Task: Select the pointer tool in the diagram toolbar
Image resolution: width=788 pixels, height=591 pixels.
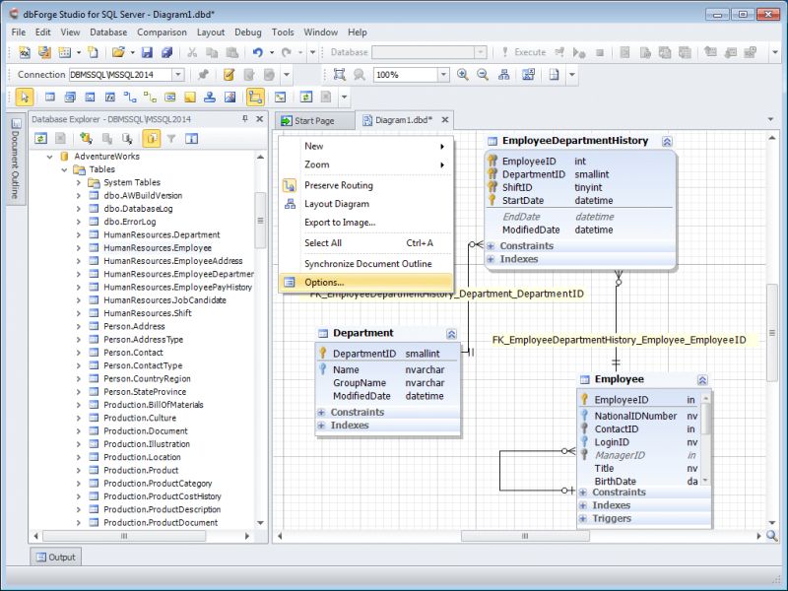Action: 25,97
